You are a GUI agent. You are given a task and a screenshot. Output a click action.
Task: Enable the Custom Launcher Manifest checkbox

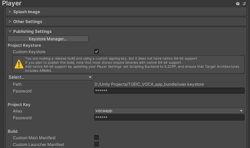pyautogui.click(x=97, y=144)
